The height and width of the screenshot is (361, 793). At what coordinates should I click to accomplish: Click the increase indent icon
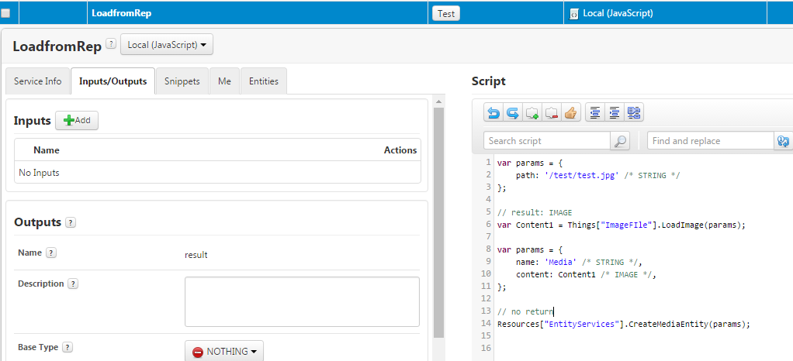point(614,112)
